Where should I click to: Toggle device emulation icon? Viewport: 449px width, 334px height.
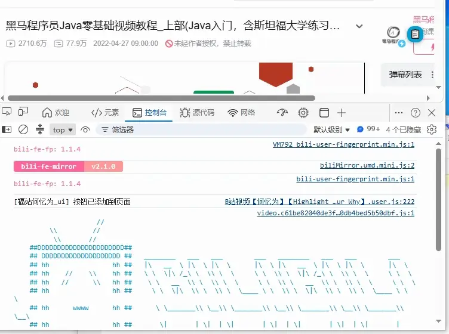[23, 112]
